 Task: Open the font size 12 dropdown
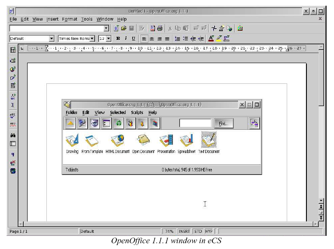pyautogui.click(x=109, y=39)
